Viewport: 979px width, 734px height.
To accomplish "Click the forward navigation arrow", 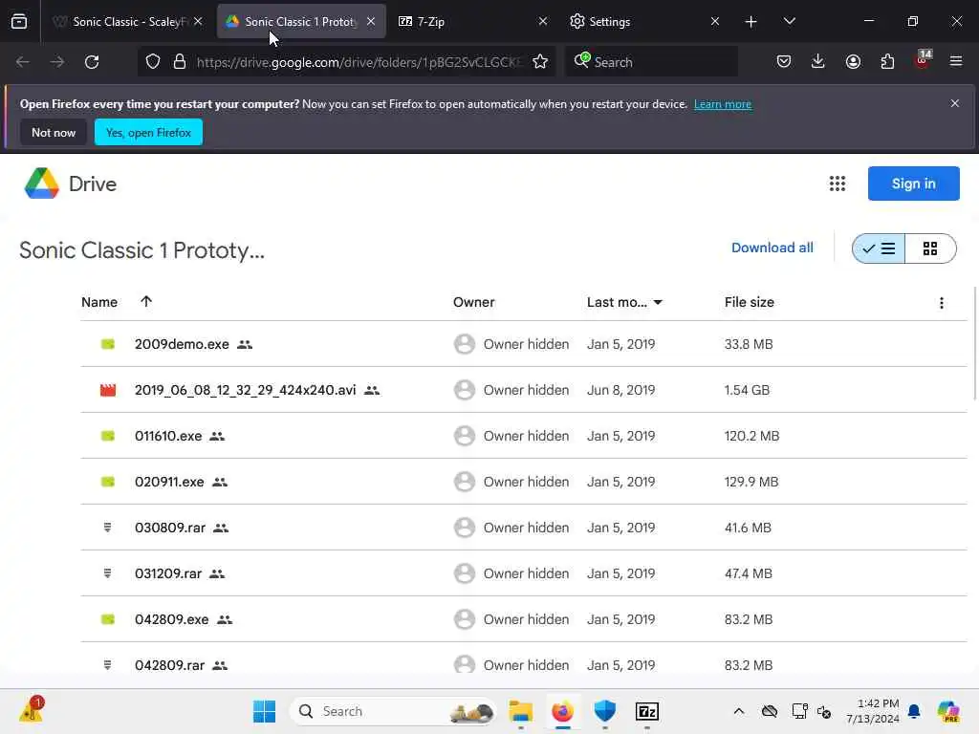I will (x=56, y=62).
